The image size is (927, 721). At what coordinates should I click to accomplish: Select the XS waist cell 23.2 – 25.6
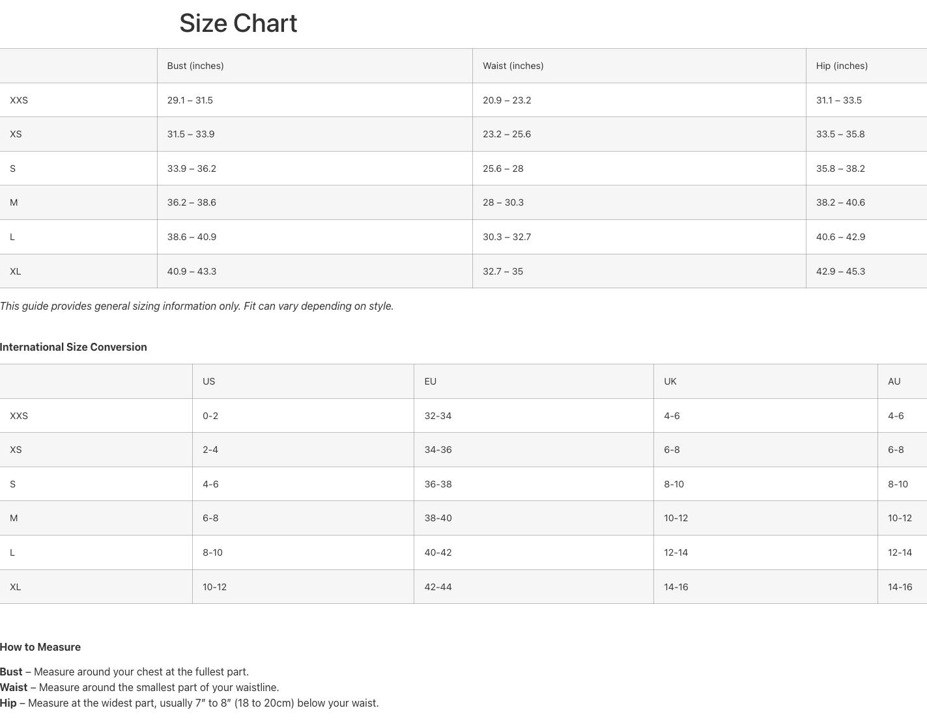tap(506, 134)
